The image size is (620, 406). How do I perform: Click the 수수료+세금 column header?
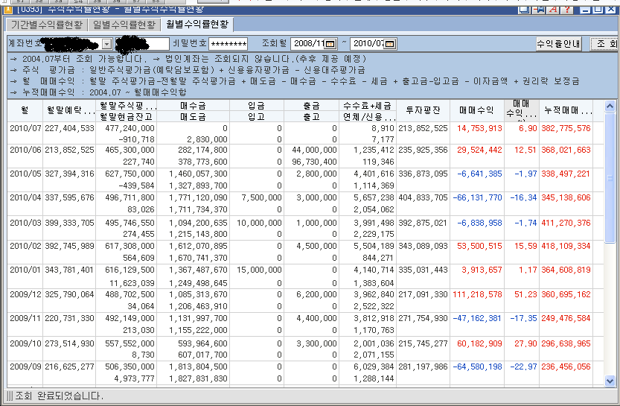pyautogui.click(x=368, y=106)
